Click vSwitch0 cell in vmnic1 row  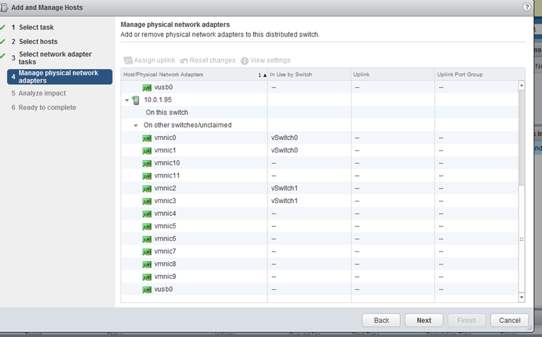click(x=284, y=150)
